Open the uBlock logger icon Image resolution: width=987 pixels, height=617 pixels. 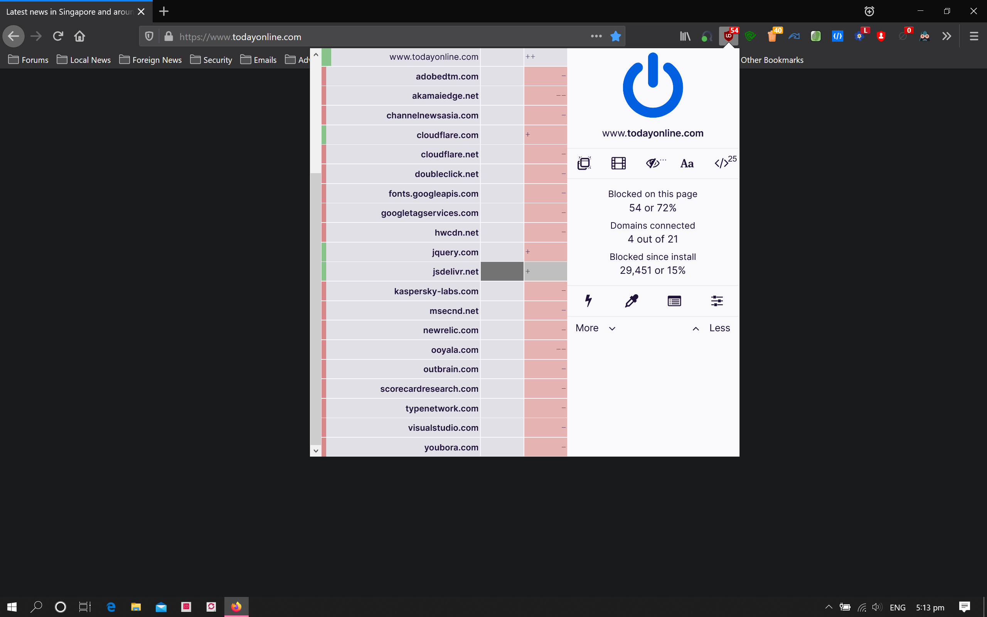pos(674,301)
